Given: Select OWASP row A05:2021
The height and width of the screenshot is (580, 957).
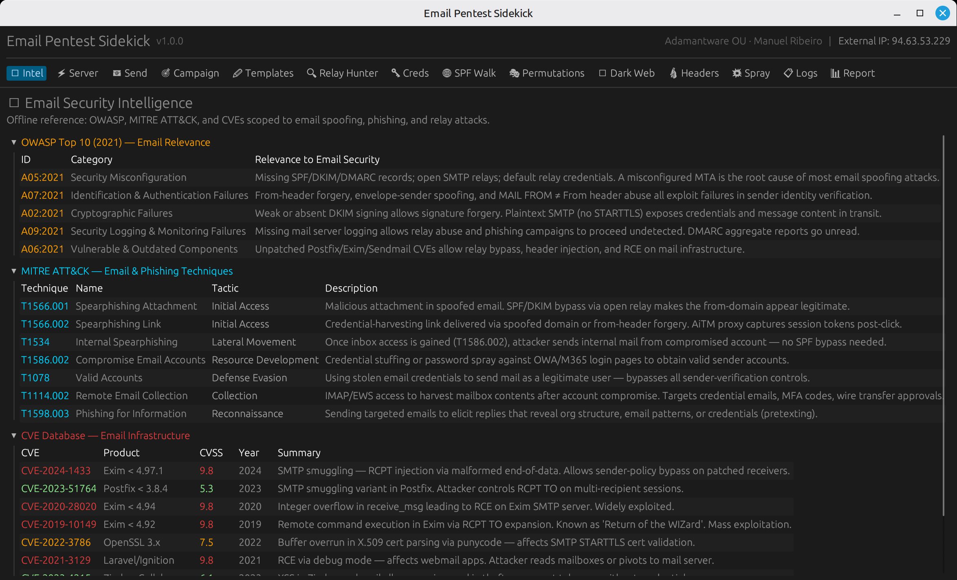Looking at the screenshot, I should coord(480,177).
